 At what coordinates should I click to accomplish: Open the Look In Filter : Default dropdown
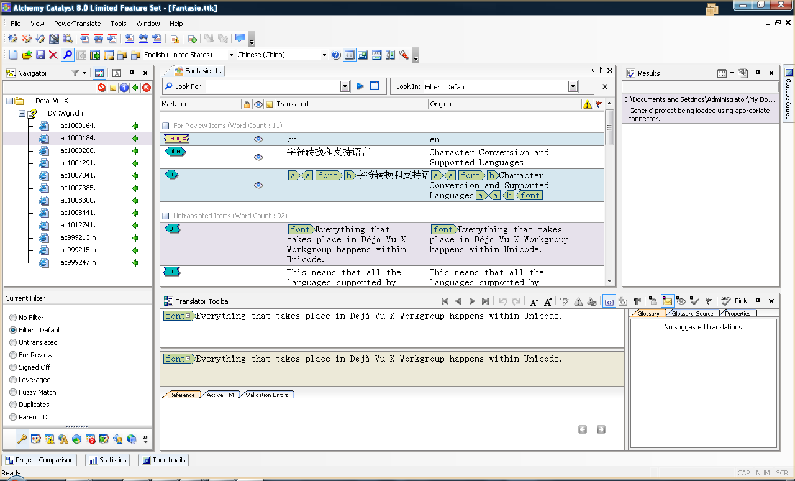[x=573, y=86]
